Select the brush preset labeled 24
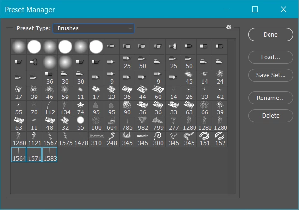 [220, 78]
